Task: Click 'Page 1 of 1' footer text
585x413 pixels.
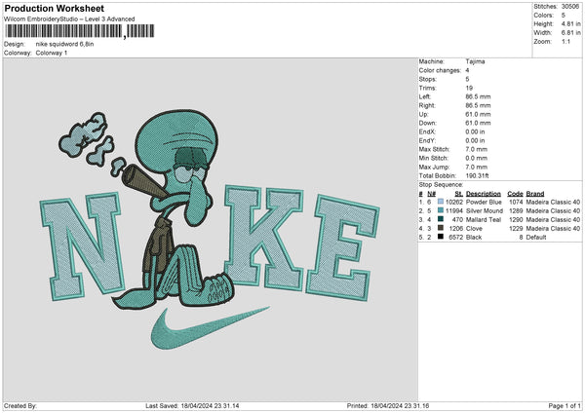Action: 565,405
